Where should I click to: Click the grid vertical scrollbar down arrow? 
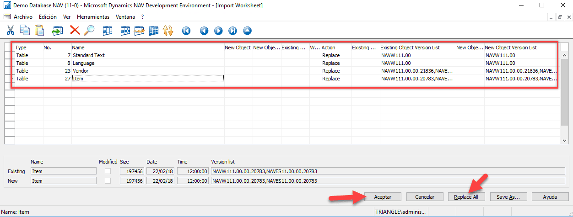point(564,141)
